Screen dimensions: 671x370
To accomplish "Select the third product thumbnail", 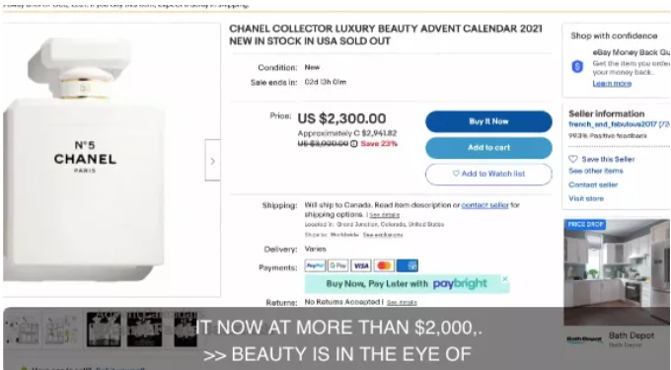I will 104,329.
